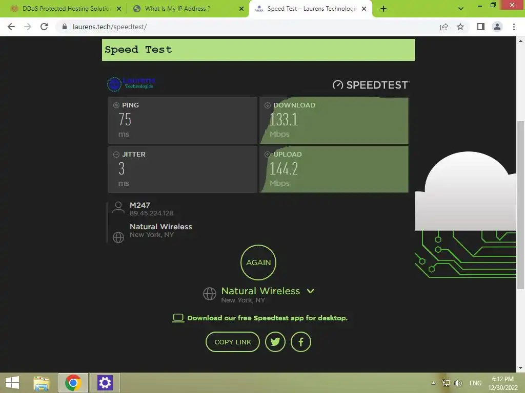Viewport: 525px width, 393px height.
Task: Close the Speed Test tab
Action: pyautogui.click(x=364, y=9)
